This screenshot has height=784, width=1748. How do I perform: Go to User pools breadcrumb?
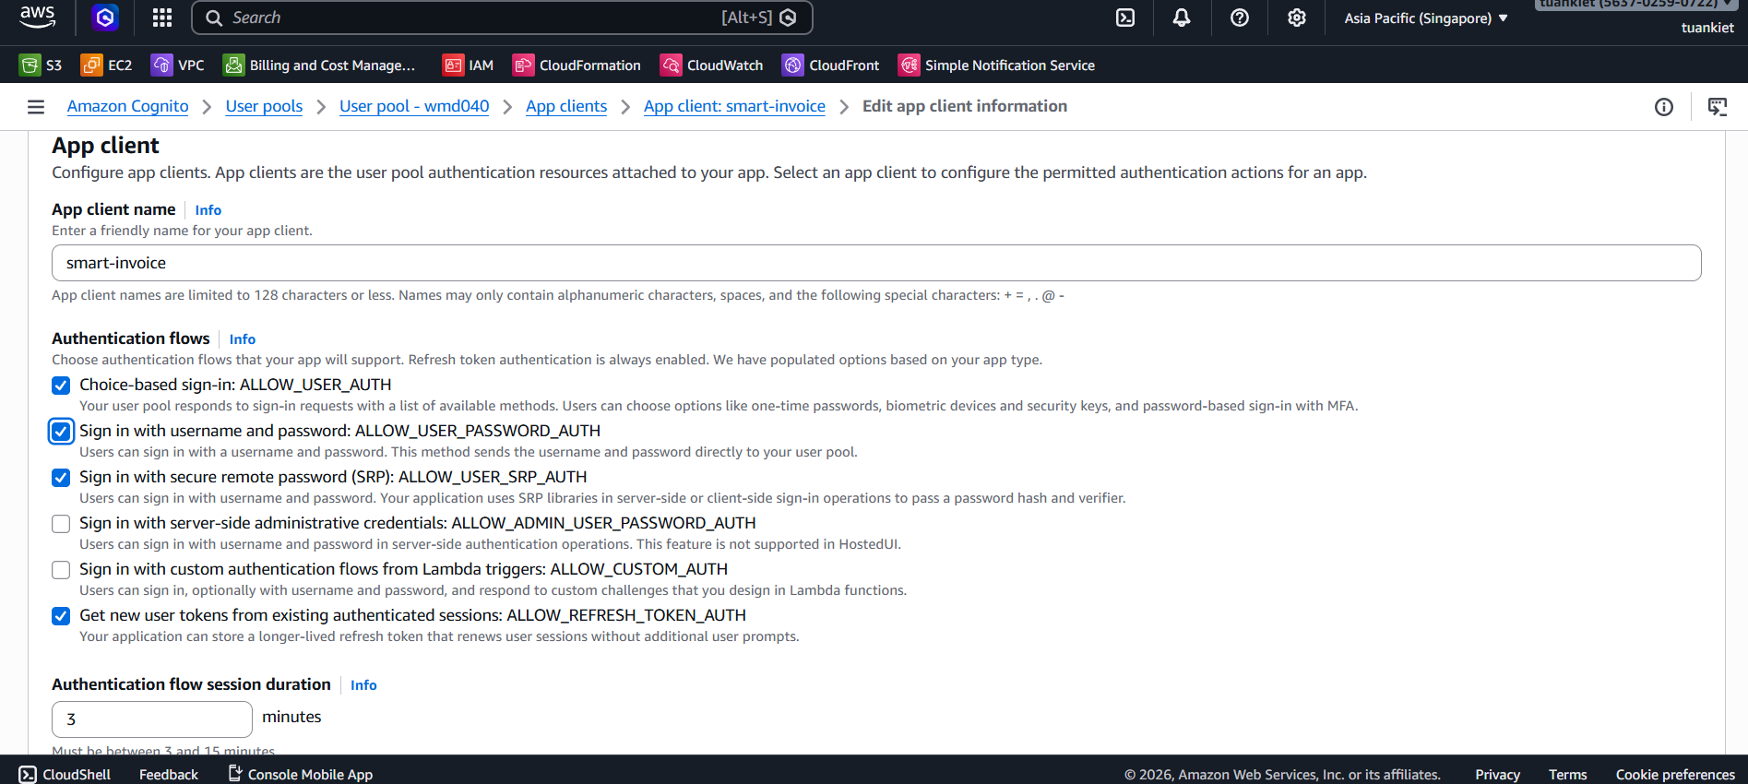pyautogui.click(x=264, y=106)
